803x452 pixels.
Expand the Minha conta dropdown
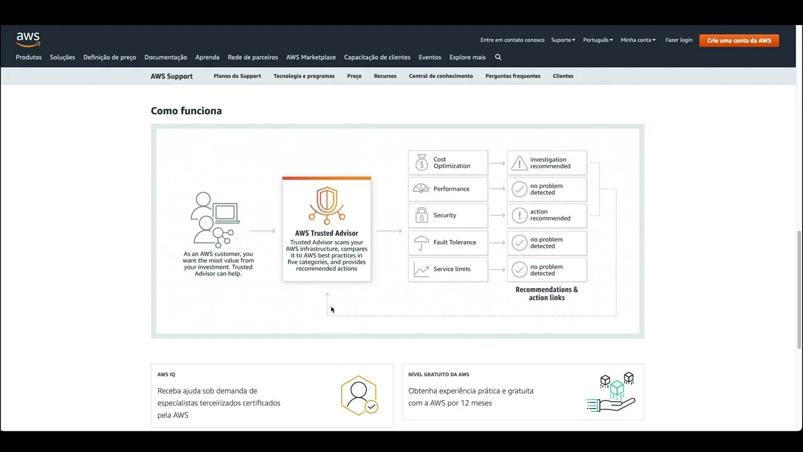click(x=638, y=40)
